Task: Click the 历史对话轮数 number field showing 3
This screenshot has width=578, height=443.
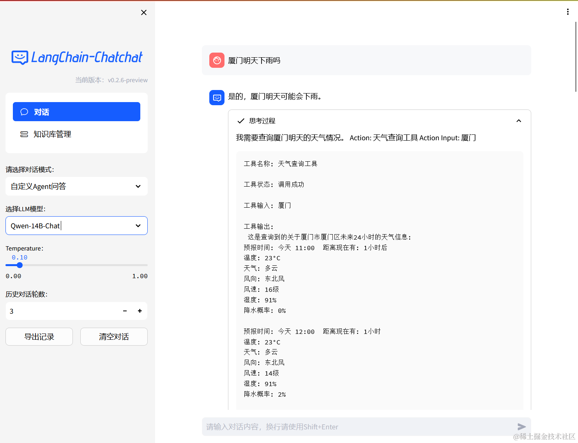Action: click(62, 311)
